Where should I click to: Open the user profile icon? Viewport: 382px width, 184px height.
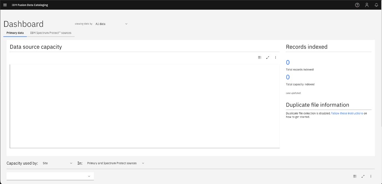pyautogui.click(x=367, y=5)
